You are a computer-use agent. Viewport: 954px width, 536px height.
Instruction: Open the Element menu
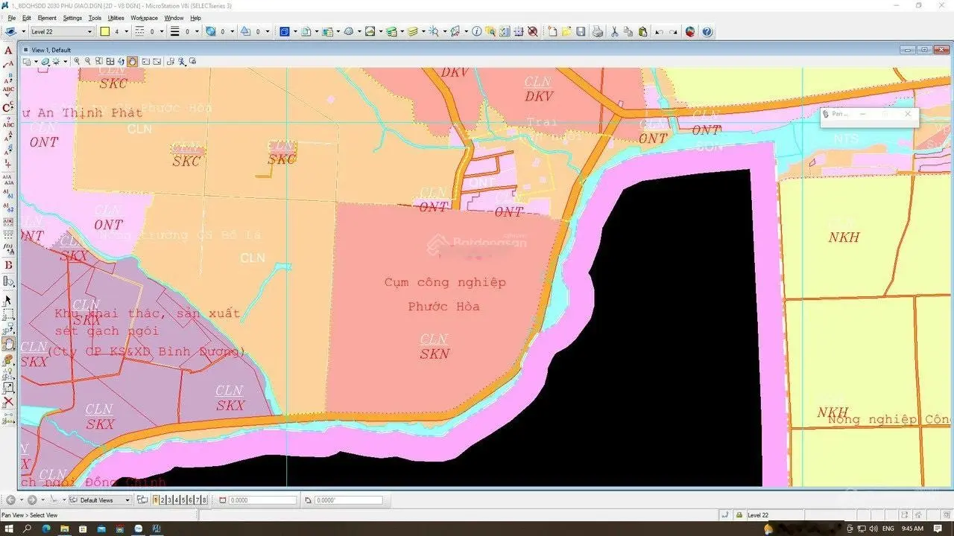click(47, 18)
